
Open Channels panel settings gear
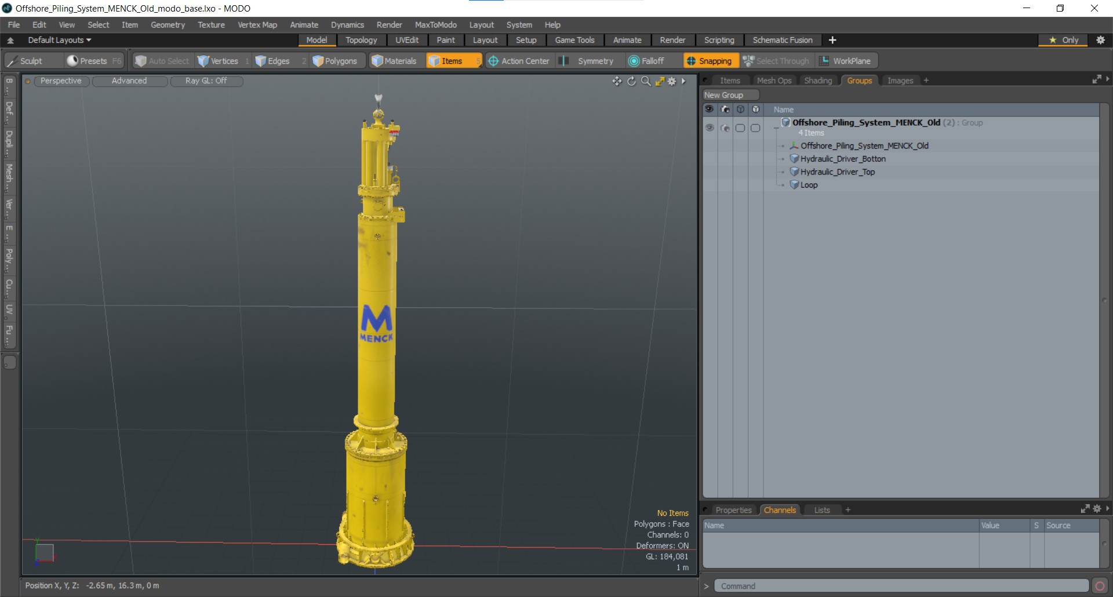pos(1097,509)
